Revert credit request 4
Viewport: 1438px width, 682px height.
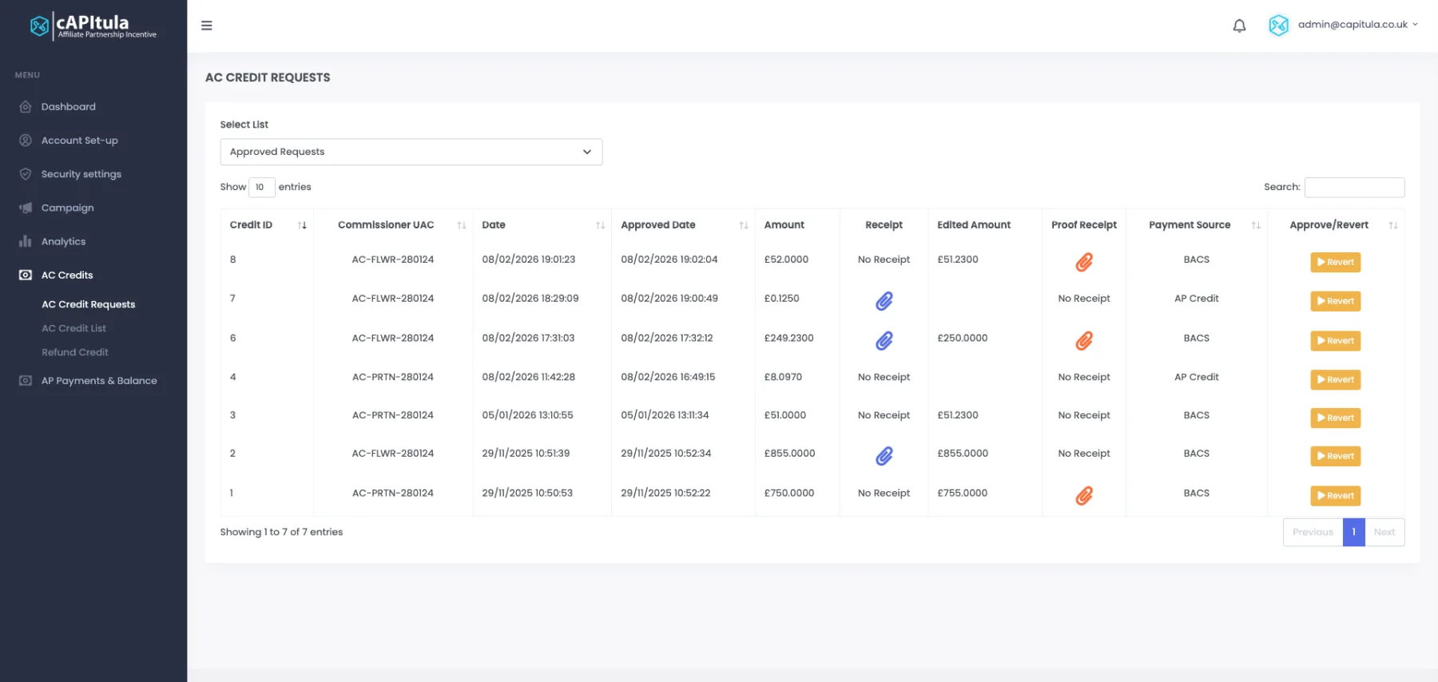(1335, 379)
